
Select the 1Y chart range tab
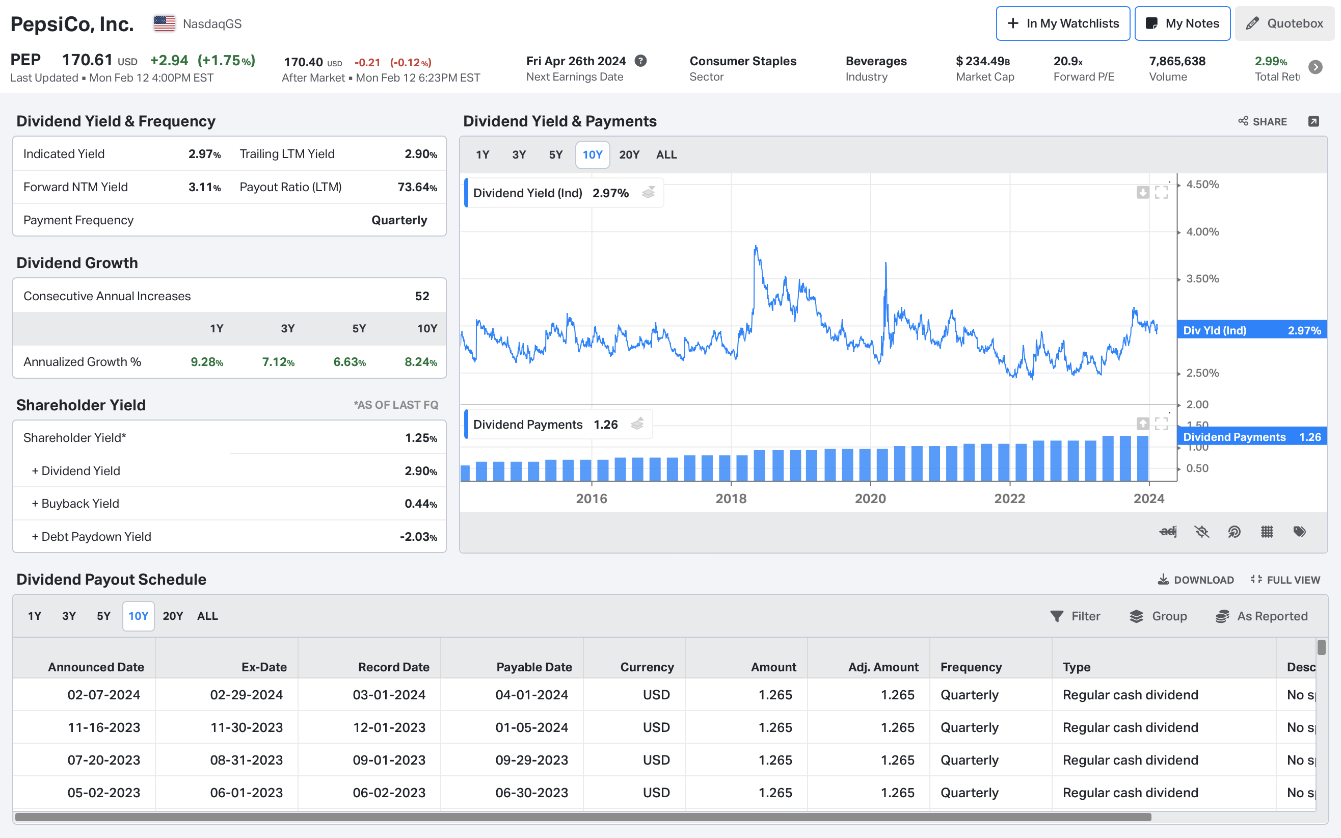482,154
